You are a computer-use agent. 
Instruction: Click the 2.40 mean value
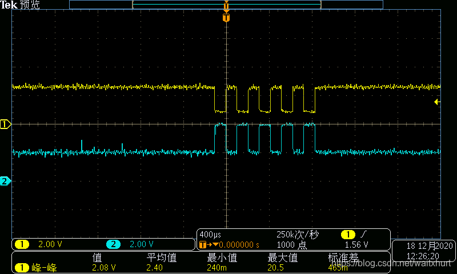click(x=154, y=268)
